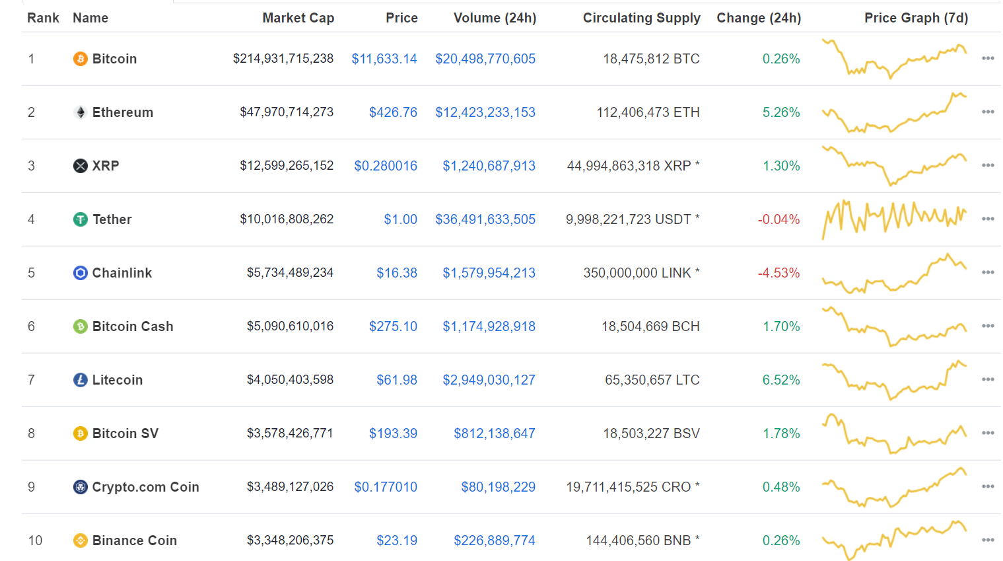The width and height of the screenshot is (1003, 561).
Task: Click the orange Bitcoin coin icon
Action: 80,59
